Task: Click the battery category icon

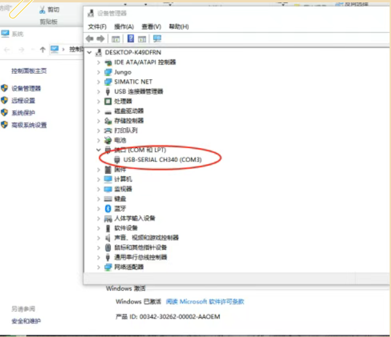Action: (108, 141)
